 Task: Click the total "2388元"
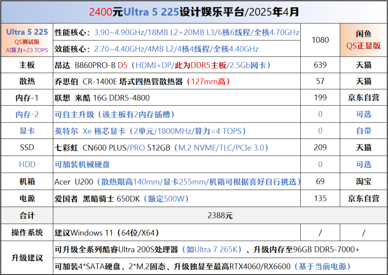220,216
